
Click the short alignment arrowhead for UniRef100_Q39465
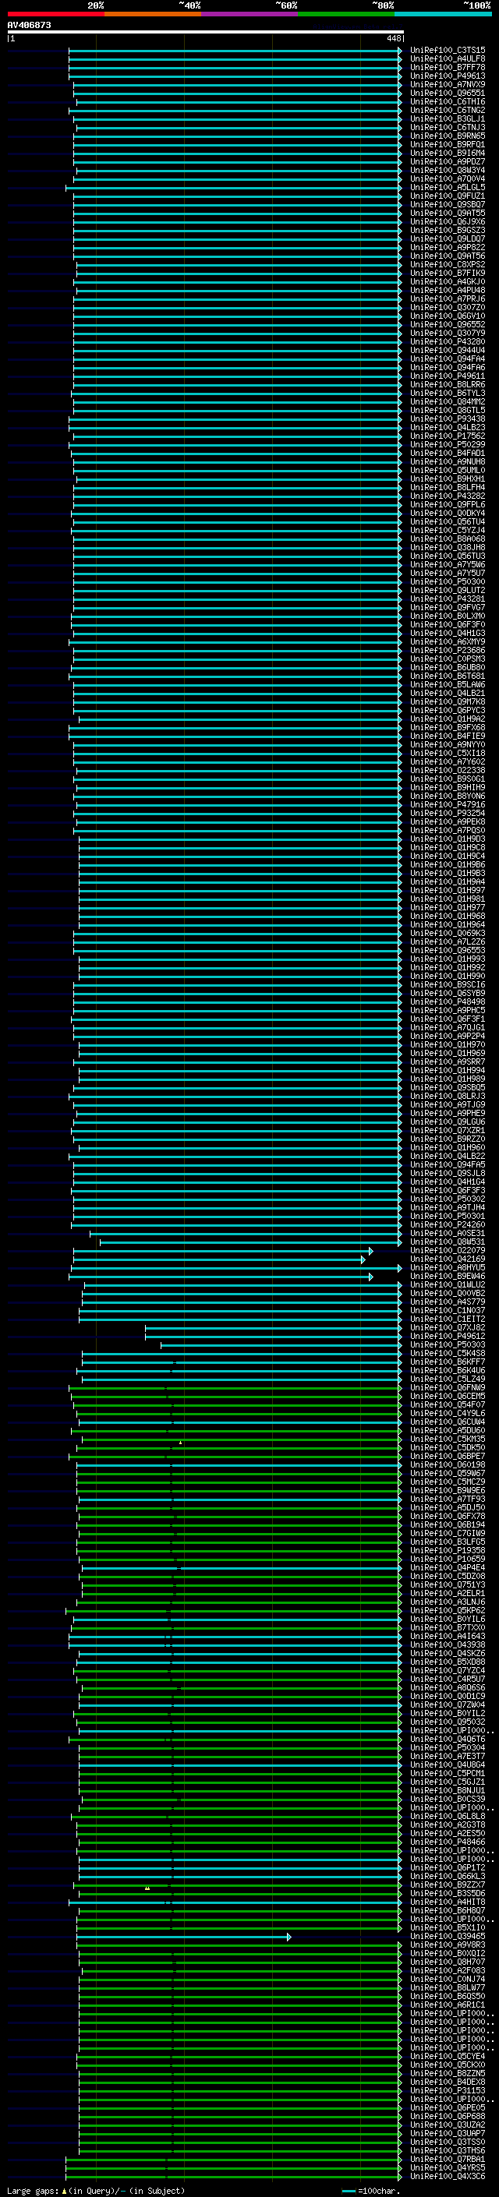coord(288,1937)
